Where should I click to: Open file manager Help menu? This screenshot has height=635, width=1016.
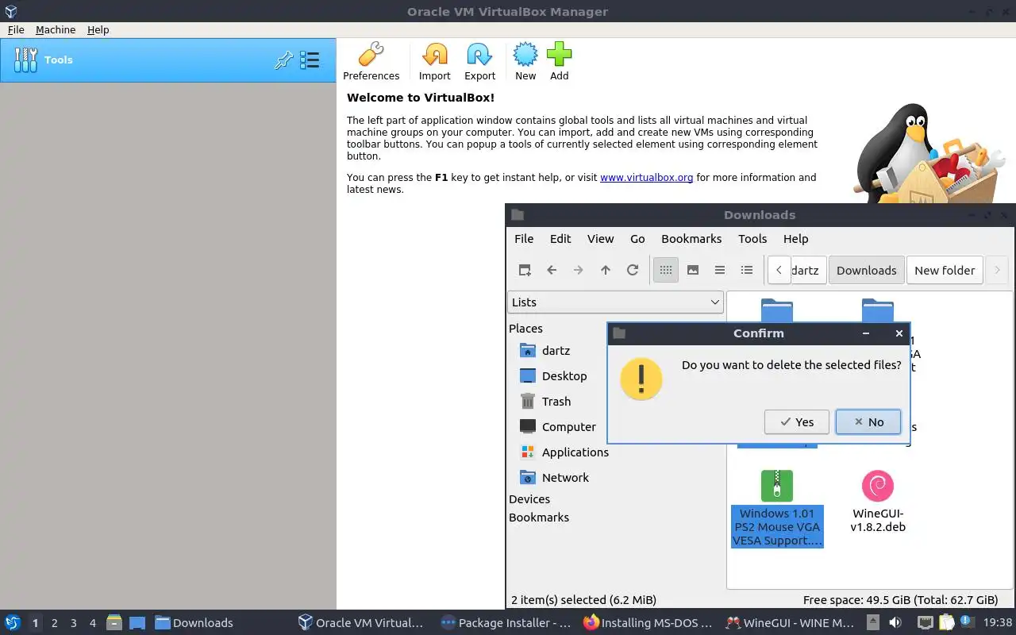(795, 239)
